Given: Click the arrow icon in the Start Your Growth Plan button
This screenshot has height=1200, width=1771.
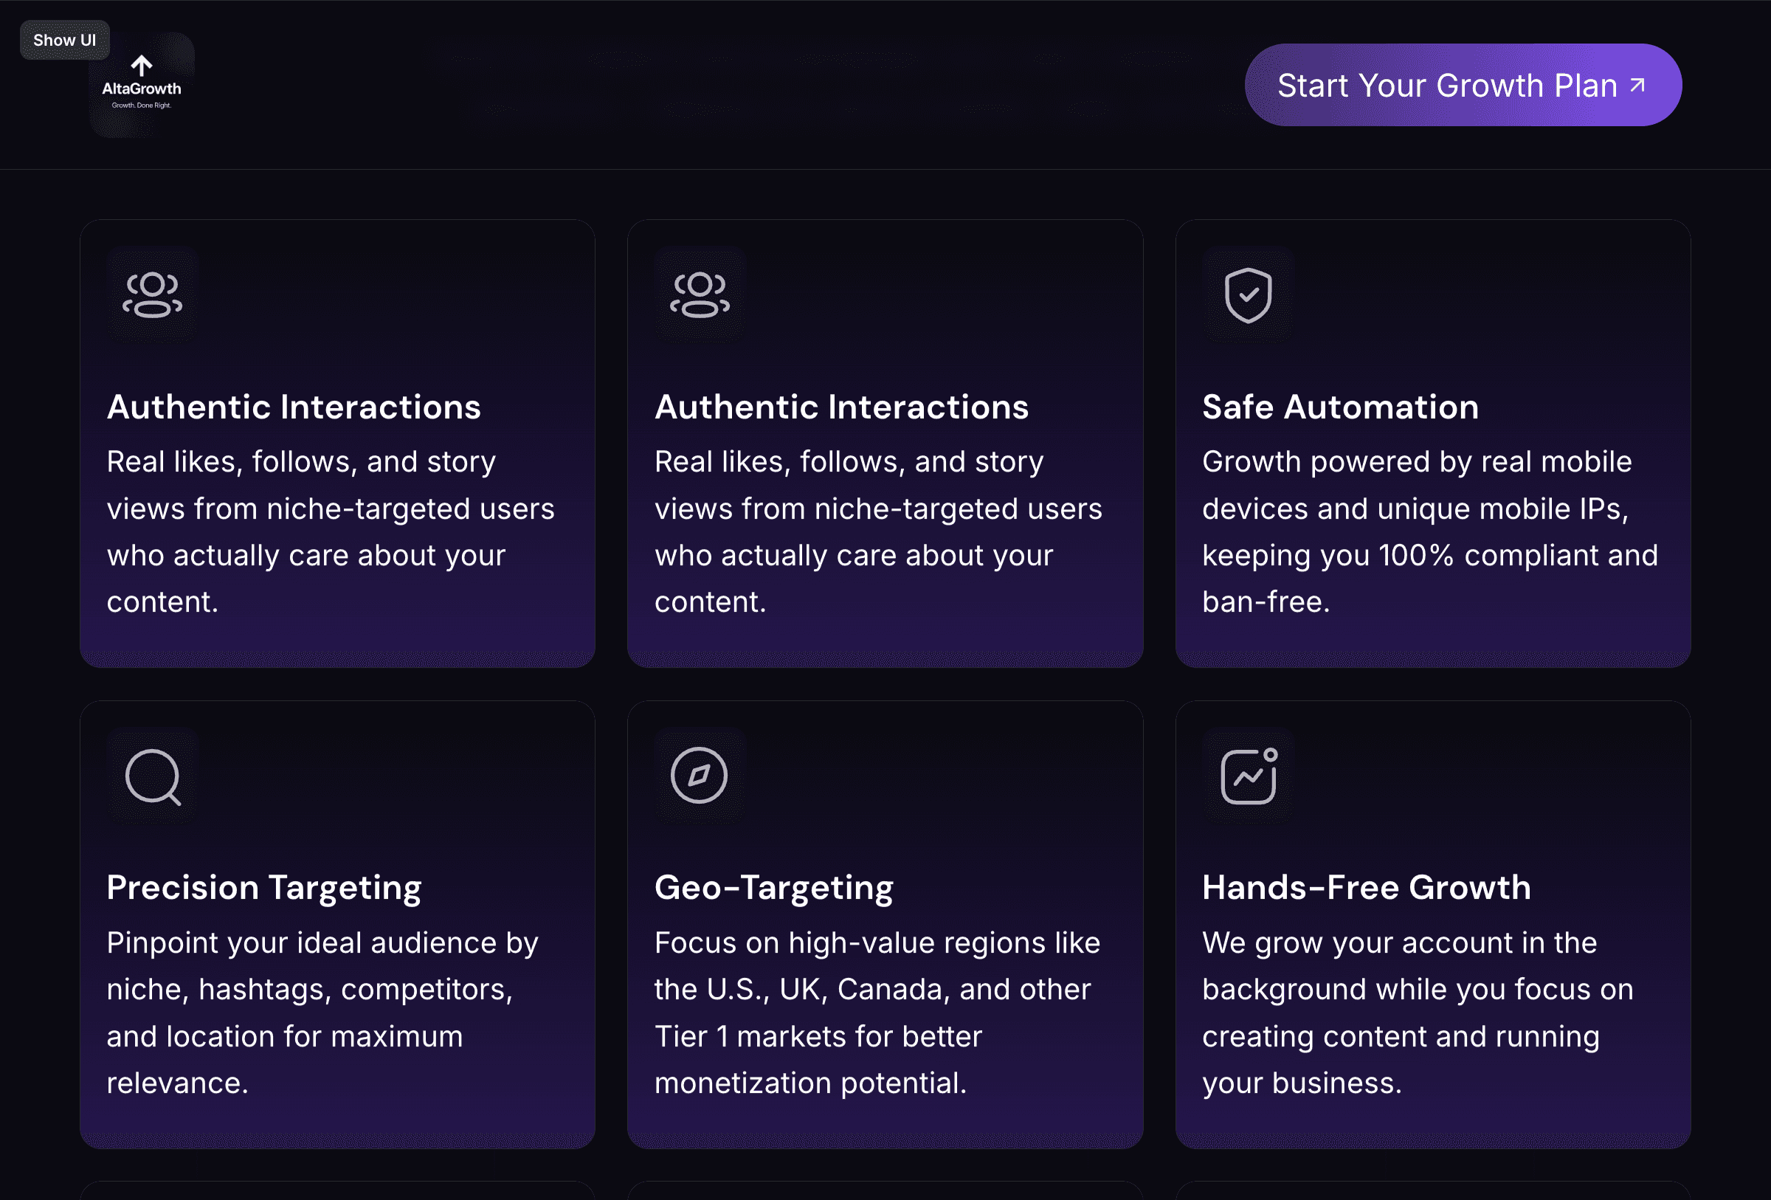Looking at the screenshot, I should 1637,85.
